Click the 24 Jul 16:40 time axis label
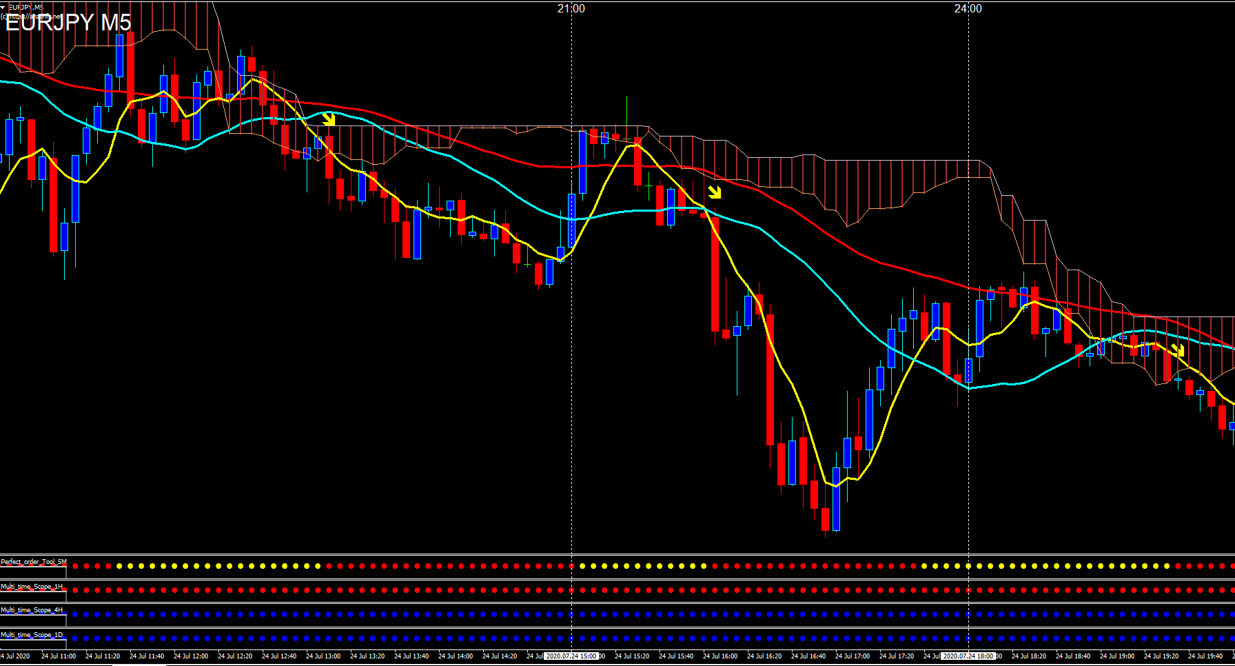Screen dimensions: 1235x666 pyautogui.click(x=808, y=656)
